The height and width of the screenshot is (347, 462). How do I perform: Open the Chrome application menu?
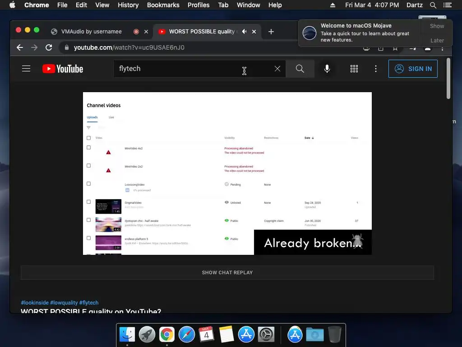(37, 5)
